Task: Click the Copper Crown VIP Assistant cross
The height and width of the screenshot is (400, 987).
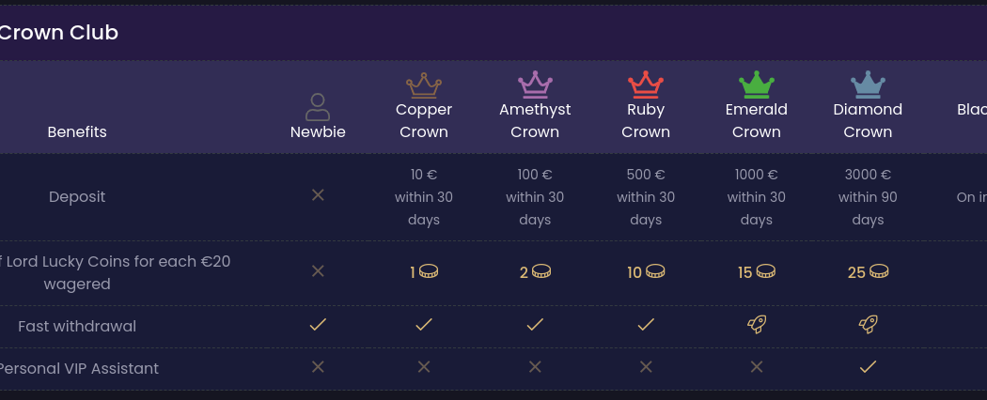Action: point(424,366)
